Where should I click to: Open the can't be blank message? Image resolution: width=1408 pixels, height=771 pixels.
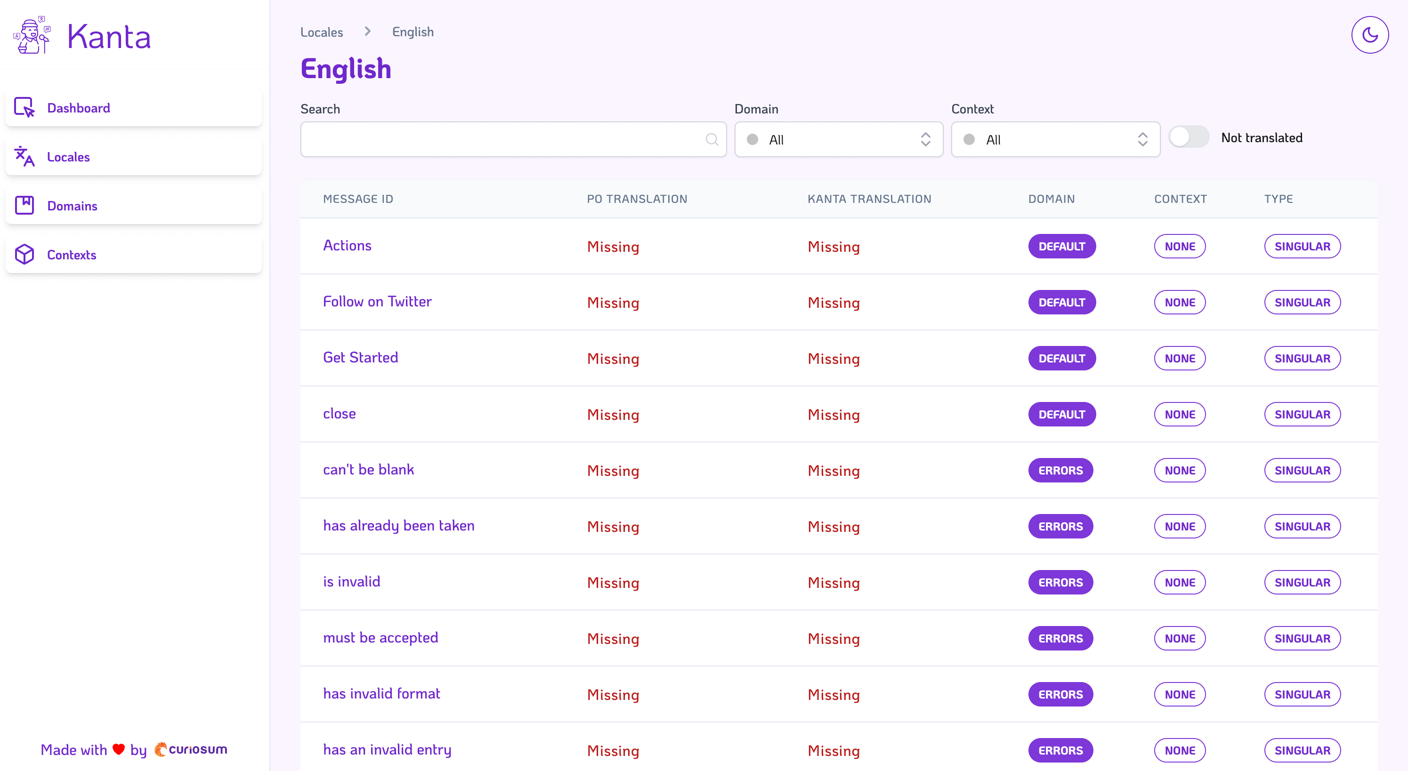pyautogui.click(x=368, y=470)
